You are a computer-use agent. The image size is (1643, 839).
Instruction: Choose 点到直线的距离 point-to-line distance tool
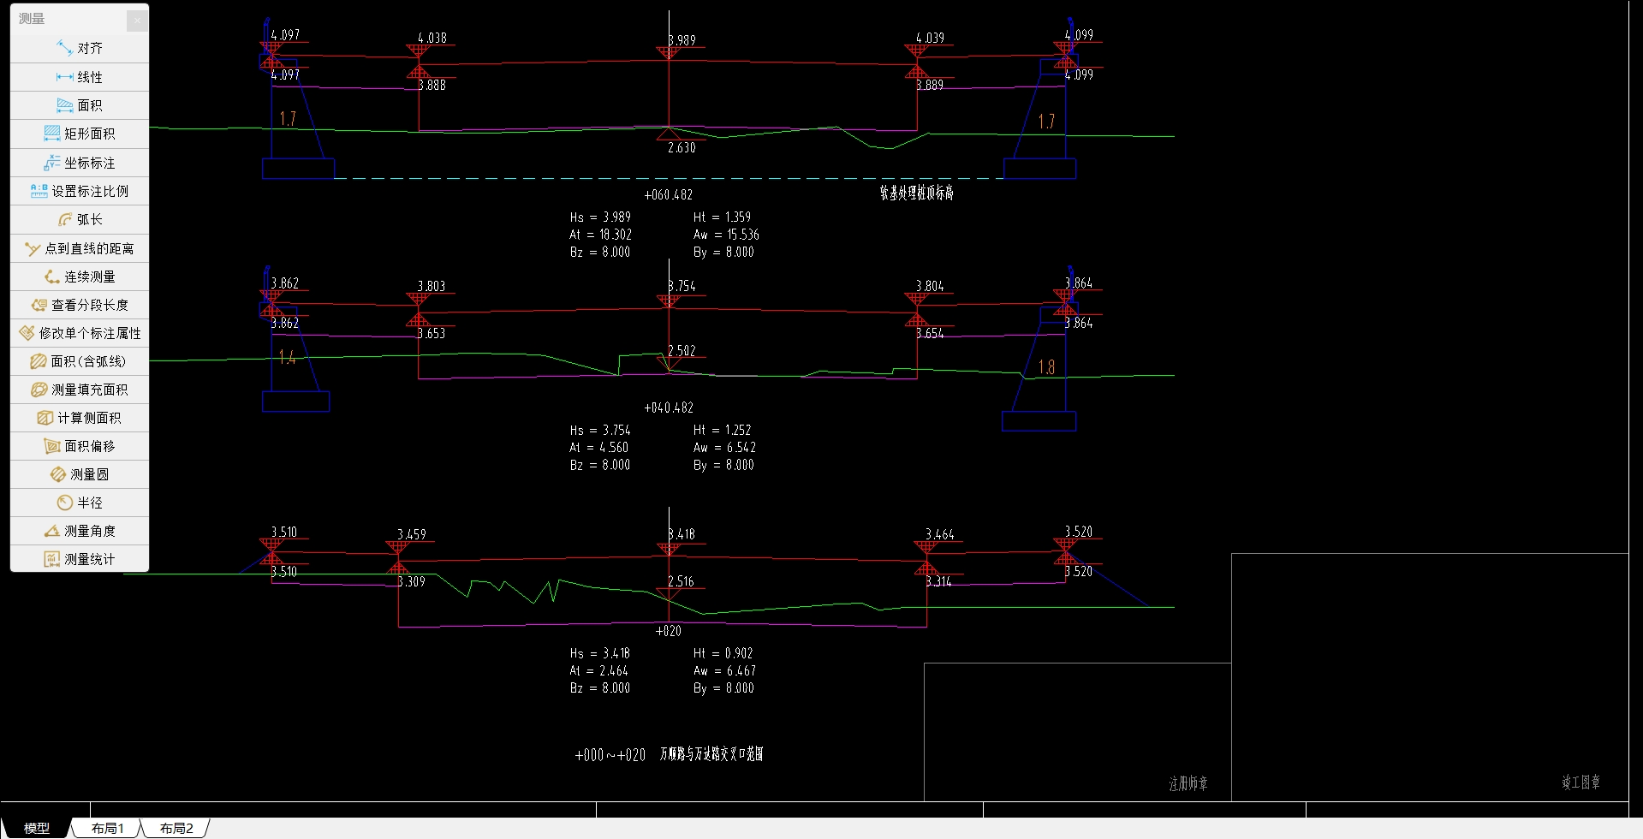tap(80, 248)
